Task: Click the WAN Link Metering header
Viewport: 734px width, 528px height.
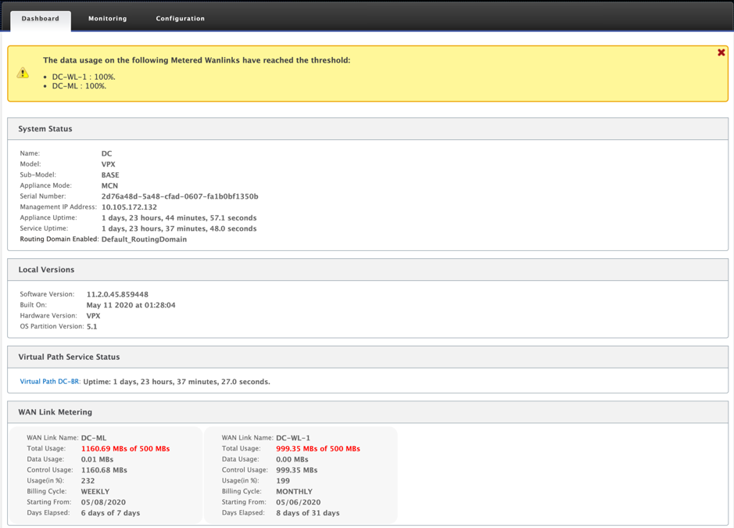Action: [x=368, y=412]
